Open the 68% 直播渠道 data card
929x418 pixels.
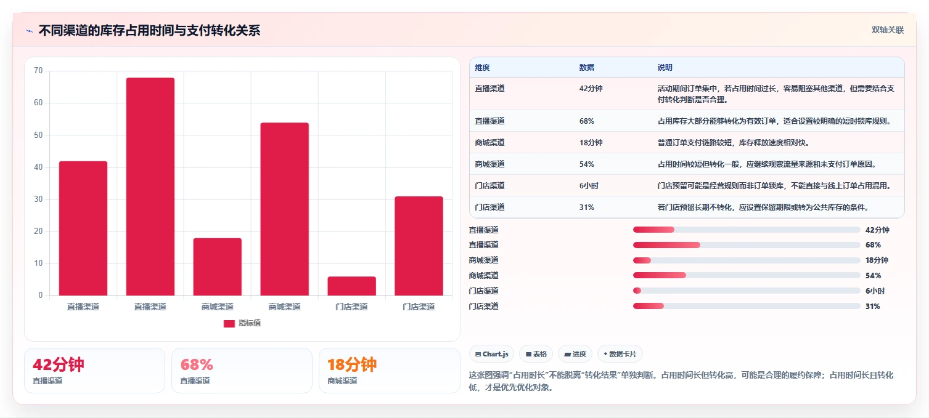(x=242, y=371)
